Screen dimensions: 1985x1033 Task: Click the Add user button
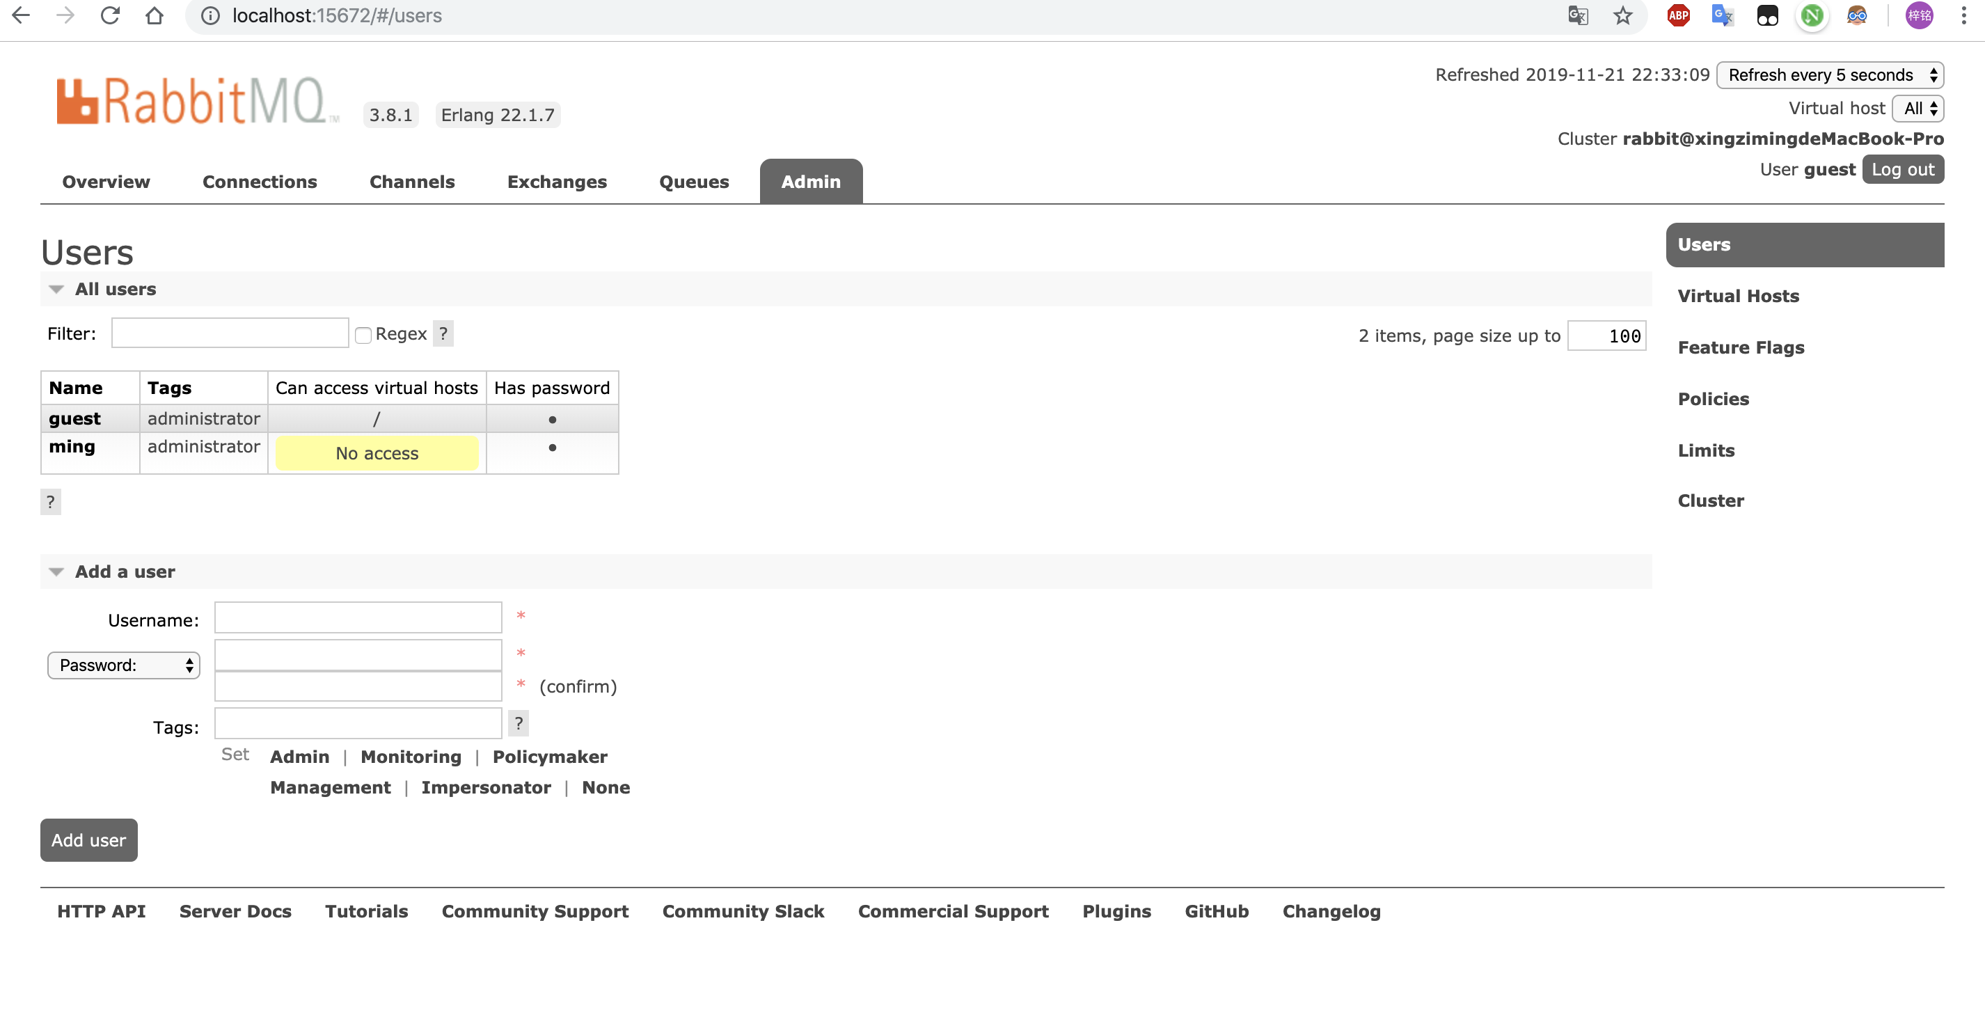click(x=88, y=840)
